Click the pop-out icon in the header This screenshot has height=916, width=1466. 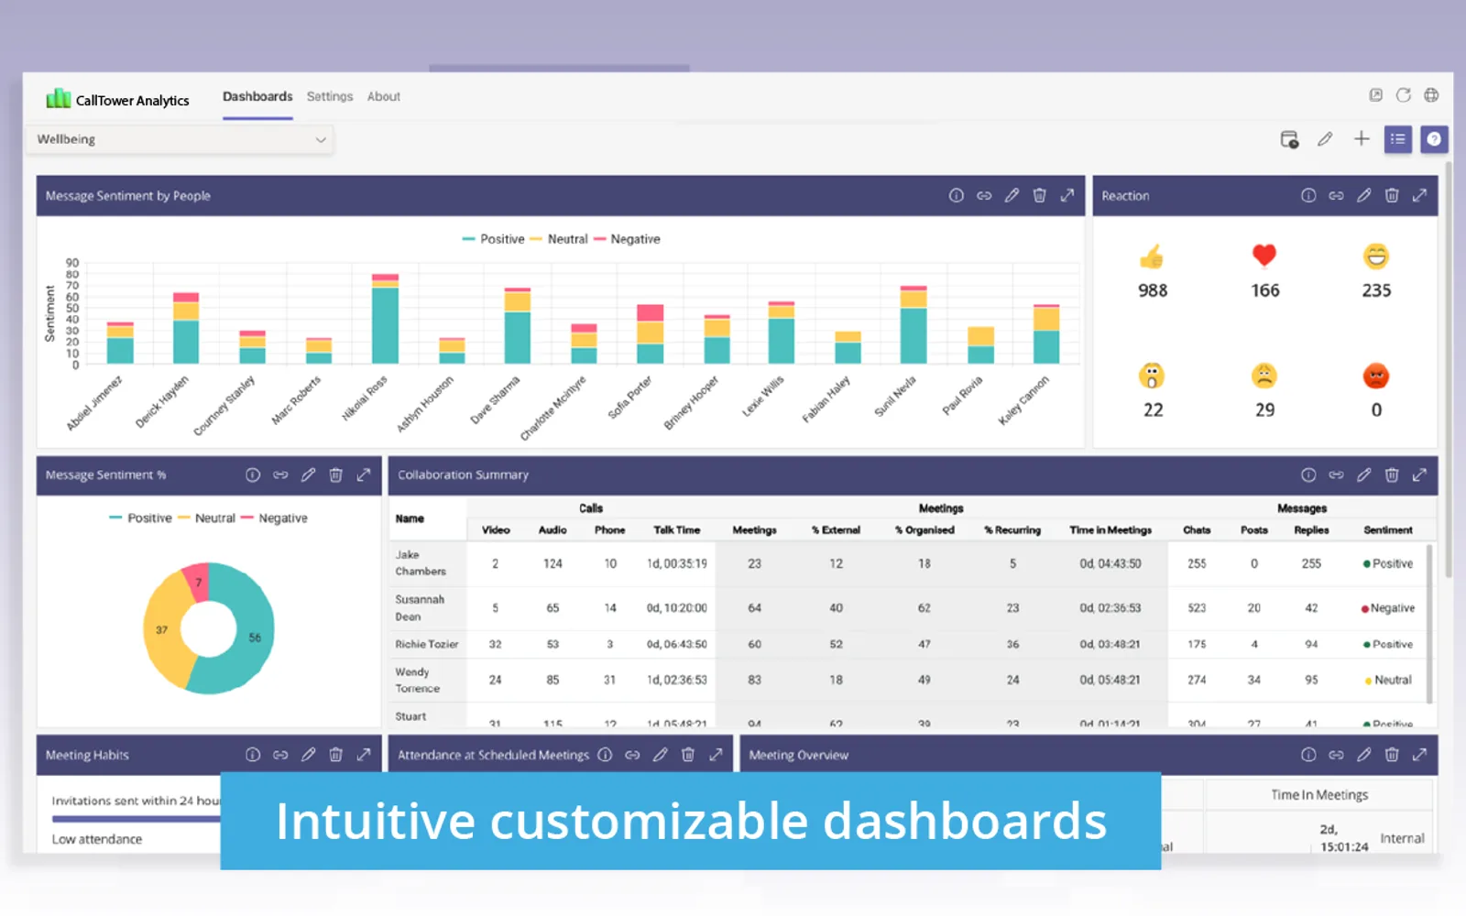pyautogui.click(x=1375, y=95)
